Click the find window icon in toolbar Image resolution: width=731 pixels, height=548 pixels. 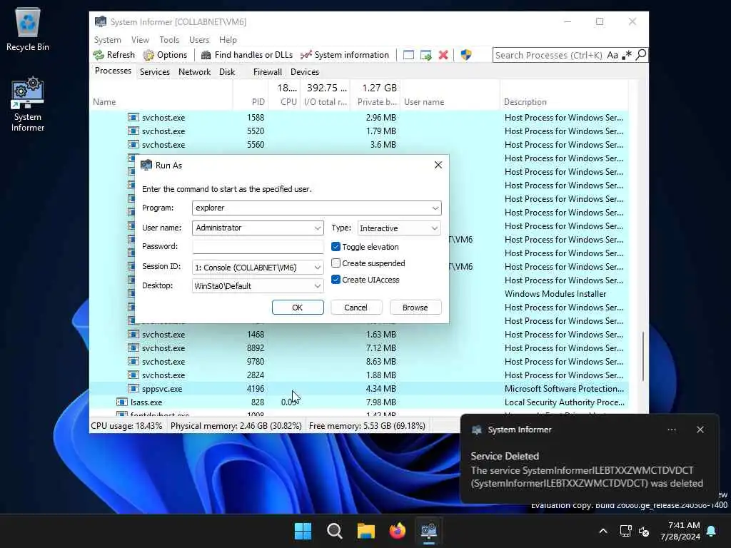tap(408, 55)
